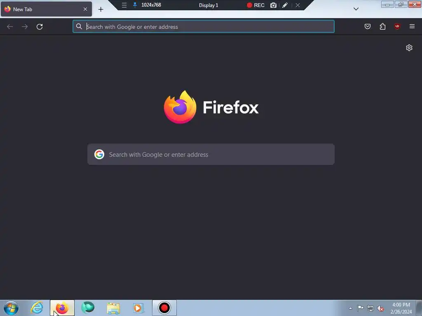Click the search magnifier in address bar

[x=79, y=26]
